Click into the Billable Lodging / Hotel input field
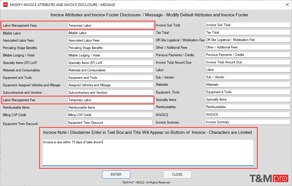This screenshot has height=186, width=292. click(x=110, y=55)
